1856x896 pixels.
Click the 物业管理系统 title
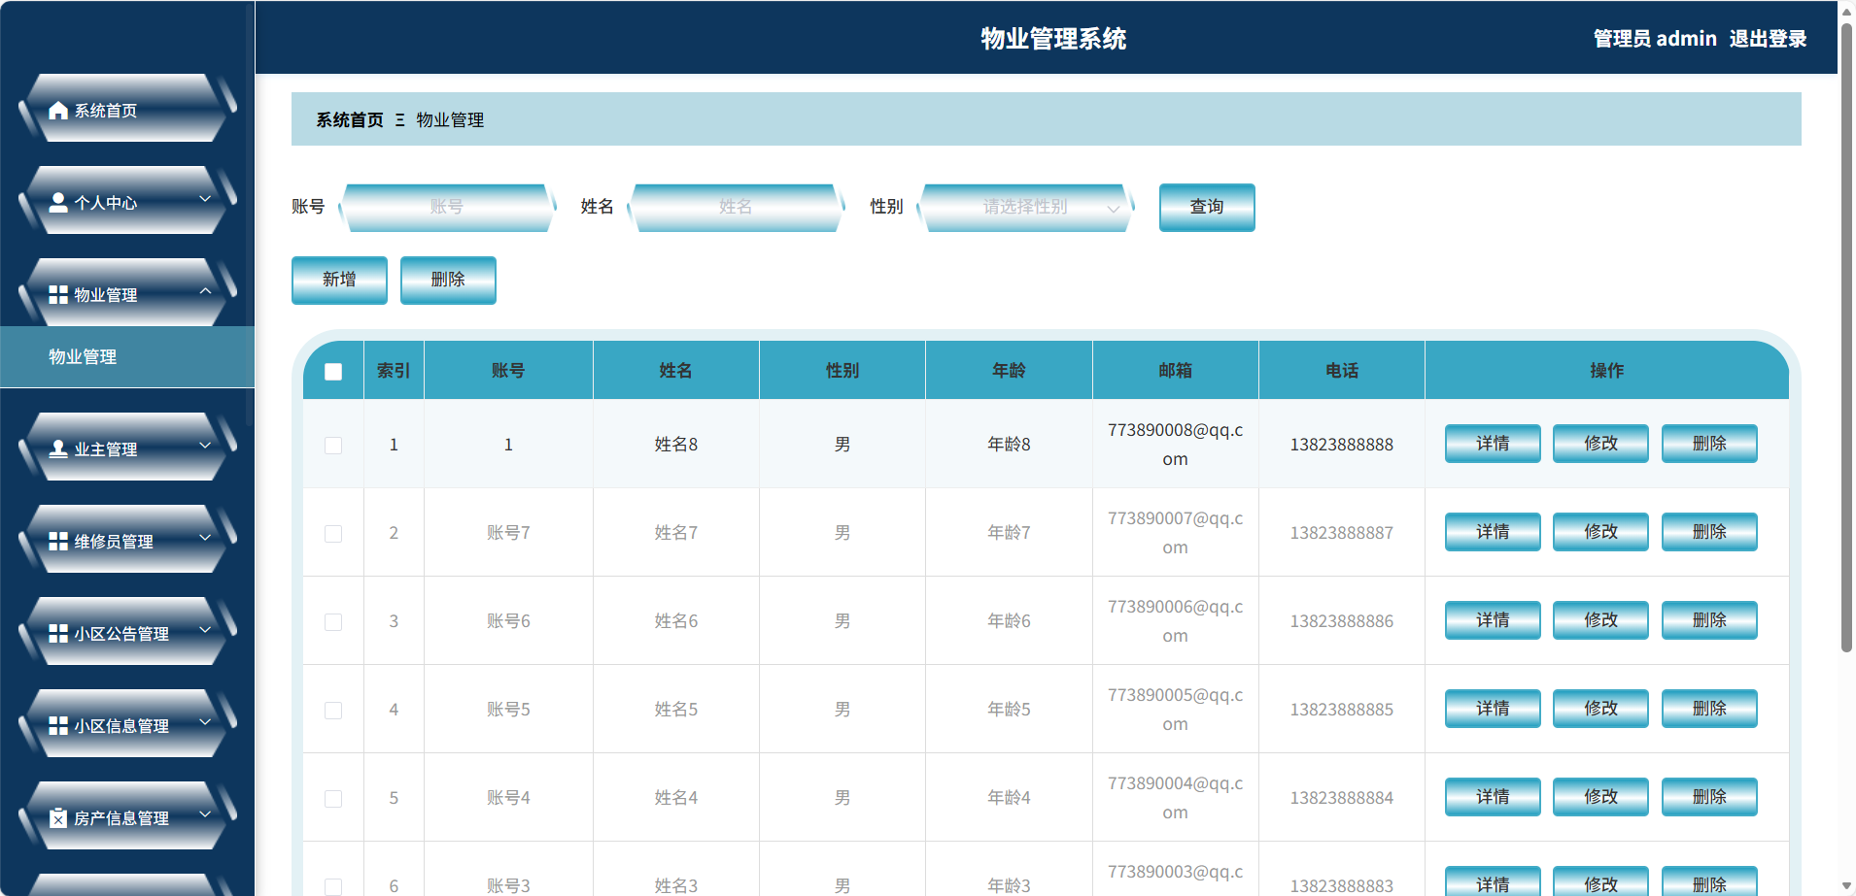pyautogui.click(x=1053, y=39)
